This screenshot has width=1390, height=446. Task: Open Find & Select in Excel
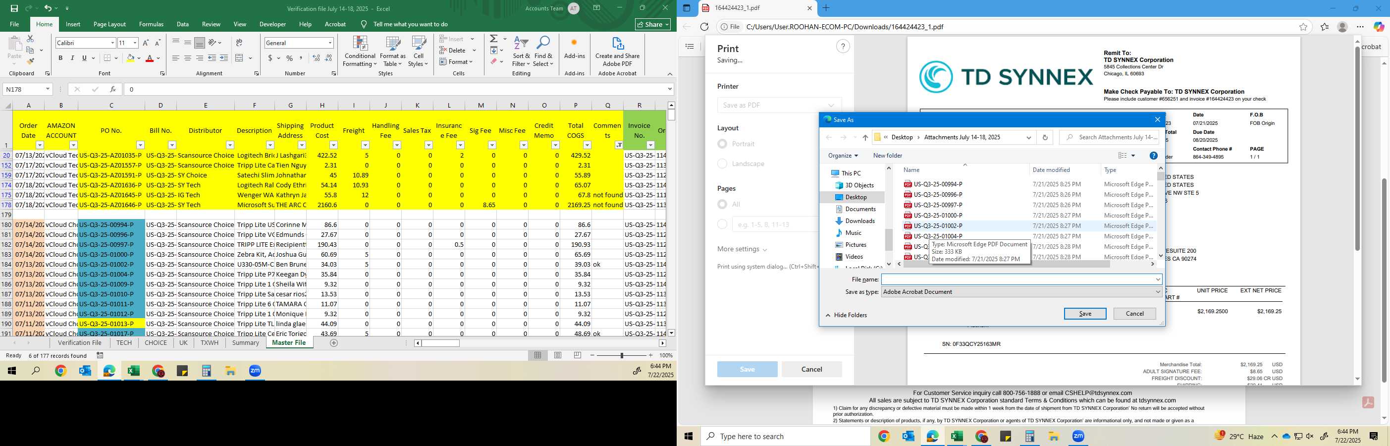(543, 52)
